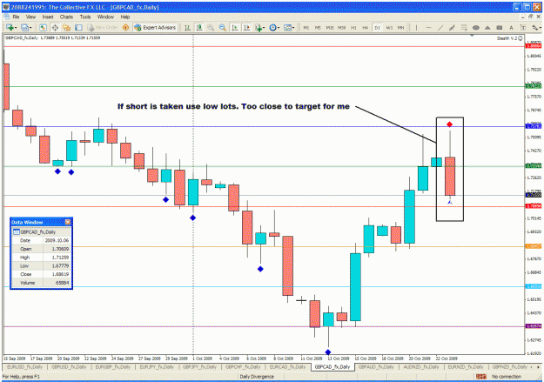Select the M15 timeframe
The width and height of the screenshot is (544, 382).
(330, 27)
